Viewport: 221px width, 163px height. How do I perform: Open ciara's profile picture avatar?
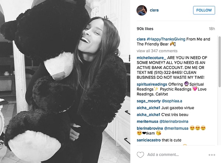[x=142, y=10]
